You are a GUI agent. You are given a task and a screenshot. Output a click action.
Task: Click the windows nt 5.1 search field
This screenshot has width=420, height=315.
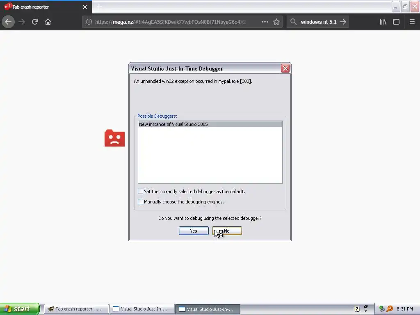coord(318,22)
